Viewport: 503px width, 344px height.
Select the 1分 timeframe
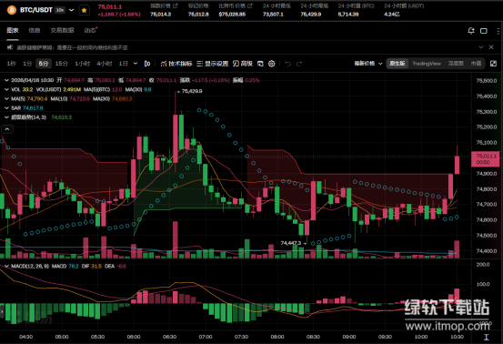point(27,64)
